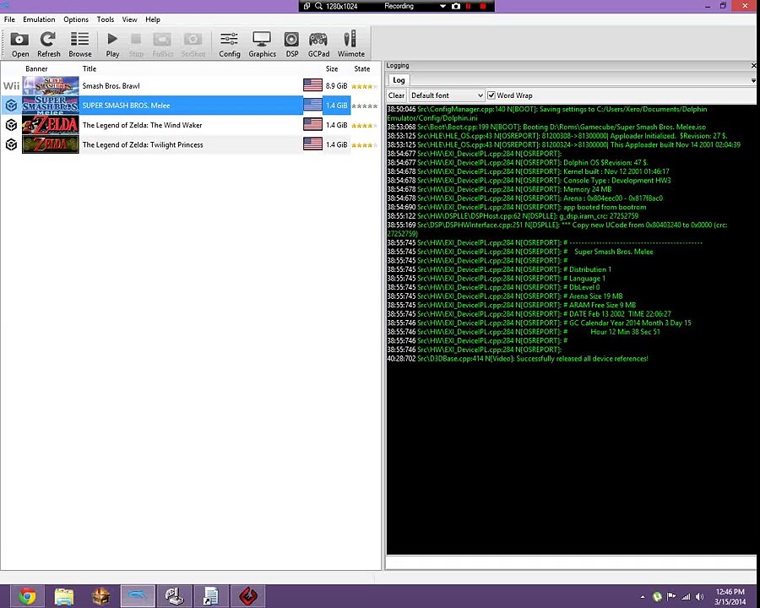Click the Browse toolbar icon
Viewport: 760px width, 608px height.
pos(80,44)
